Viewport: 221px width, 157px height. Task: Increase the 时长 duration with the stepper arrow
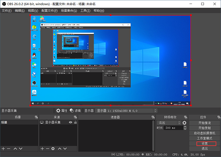click(185, 127)
